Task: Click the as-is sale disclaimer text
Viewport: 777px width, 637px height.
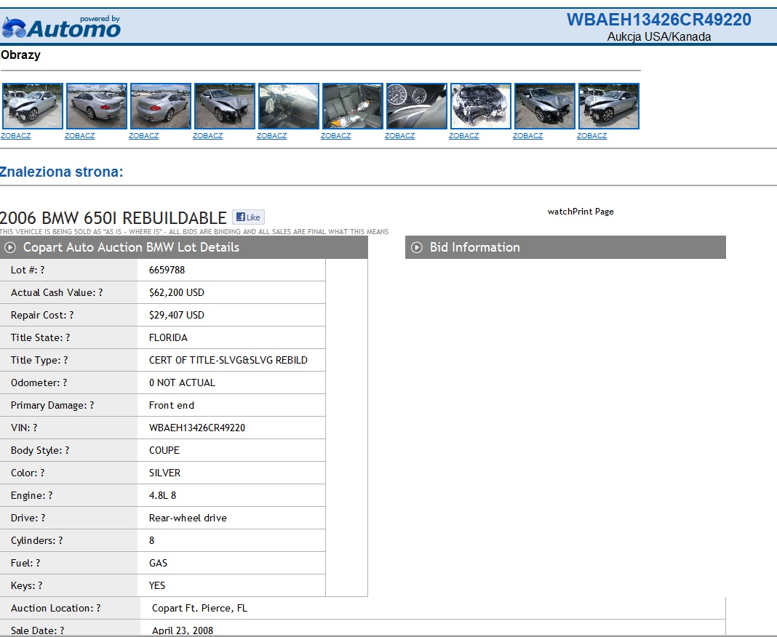Action: pos(194,232)
